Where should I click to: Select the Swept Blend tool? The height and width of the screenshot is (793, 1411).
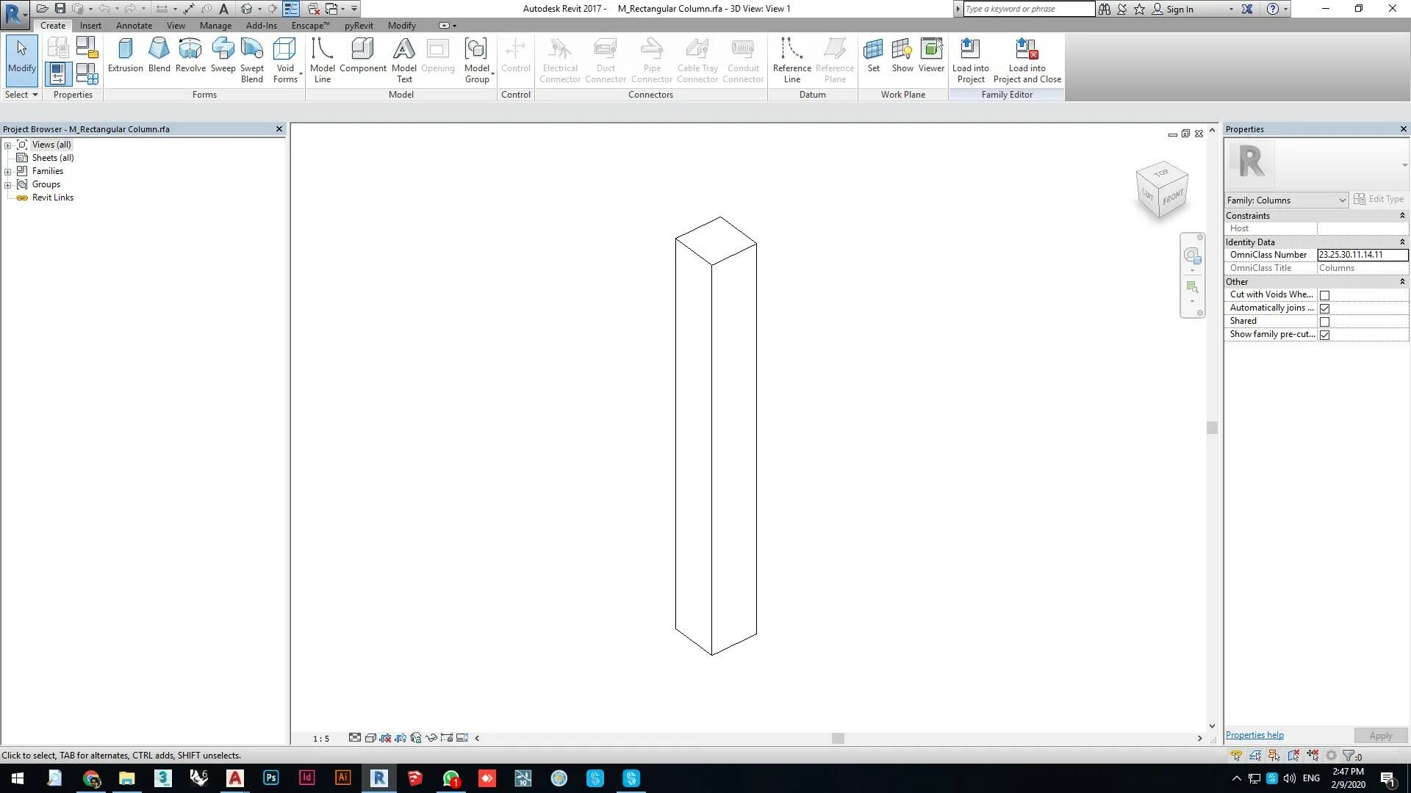point(252,61)
